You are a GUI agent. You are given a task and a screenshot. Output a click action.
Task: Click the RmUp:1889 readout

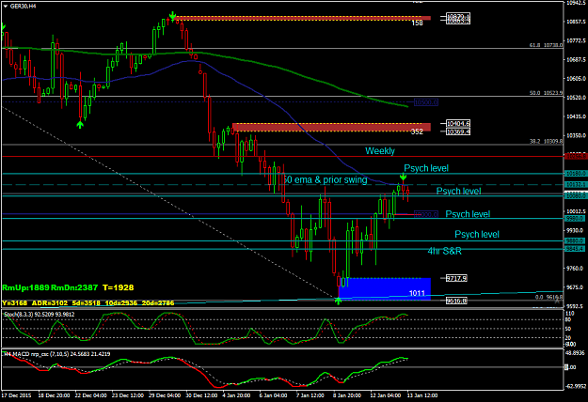tap(25, 287)
